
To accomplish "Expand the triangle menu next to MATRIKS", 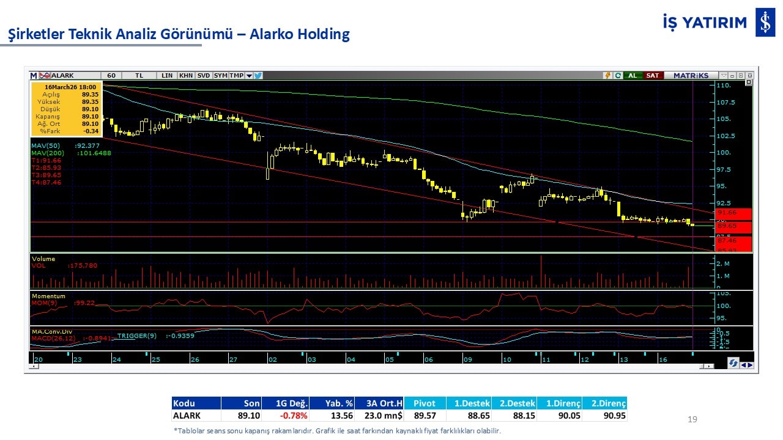I will (x=724, y=76).
